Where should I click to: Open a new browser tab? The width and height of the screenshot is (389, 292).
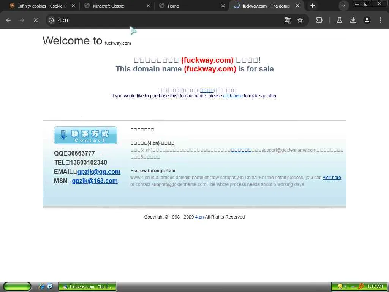[x=313, y=6]
